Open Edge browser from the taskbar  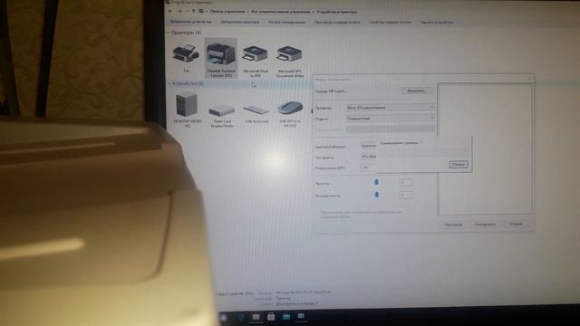(242, 317)
